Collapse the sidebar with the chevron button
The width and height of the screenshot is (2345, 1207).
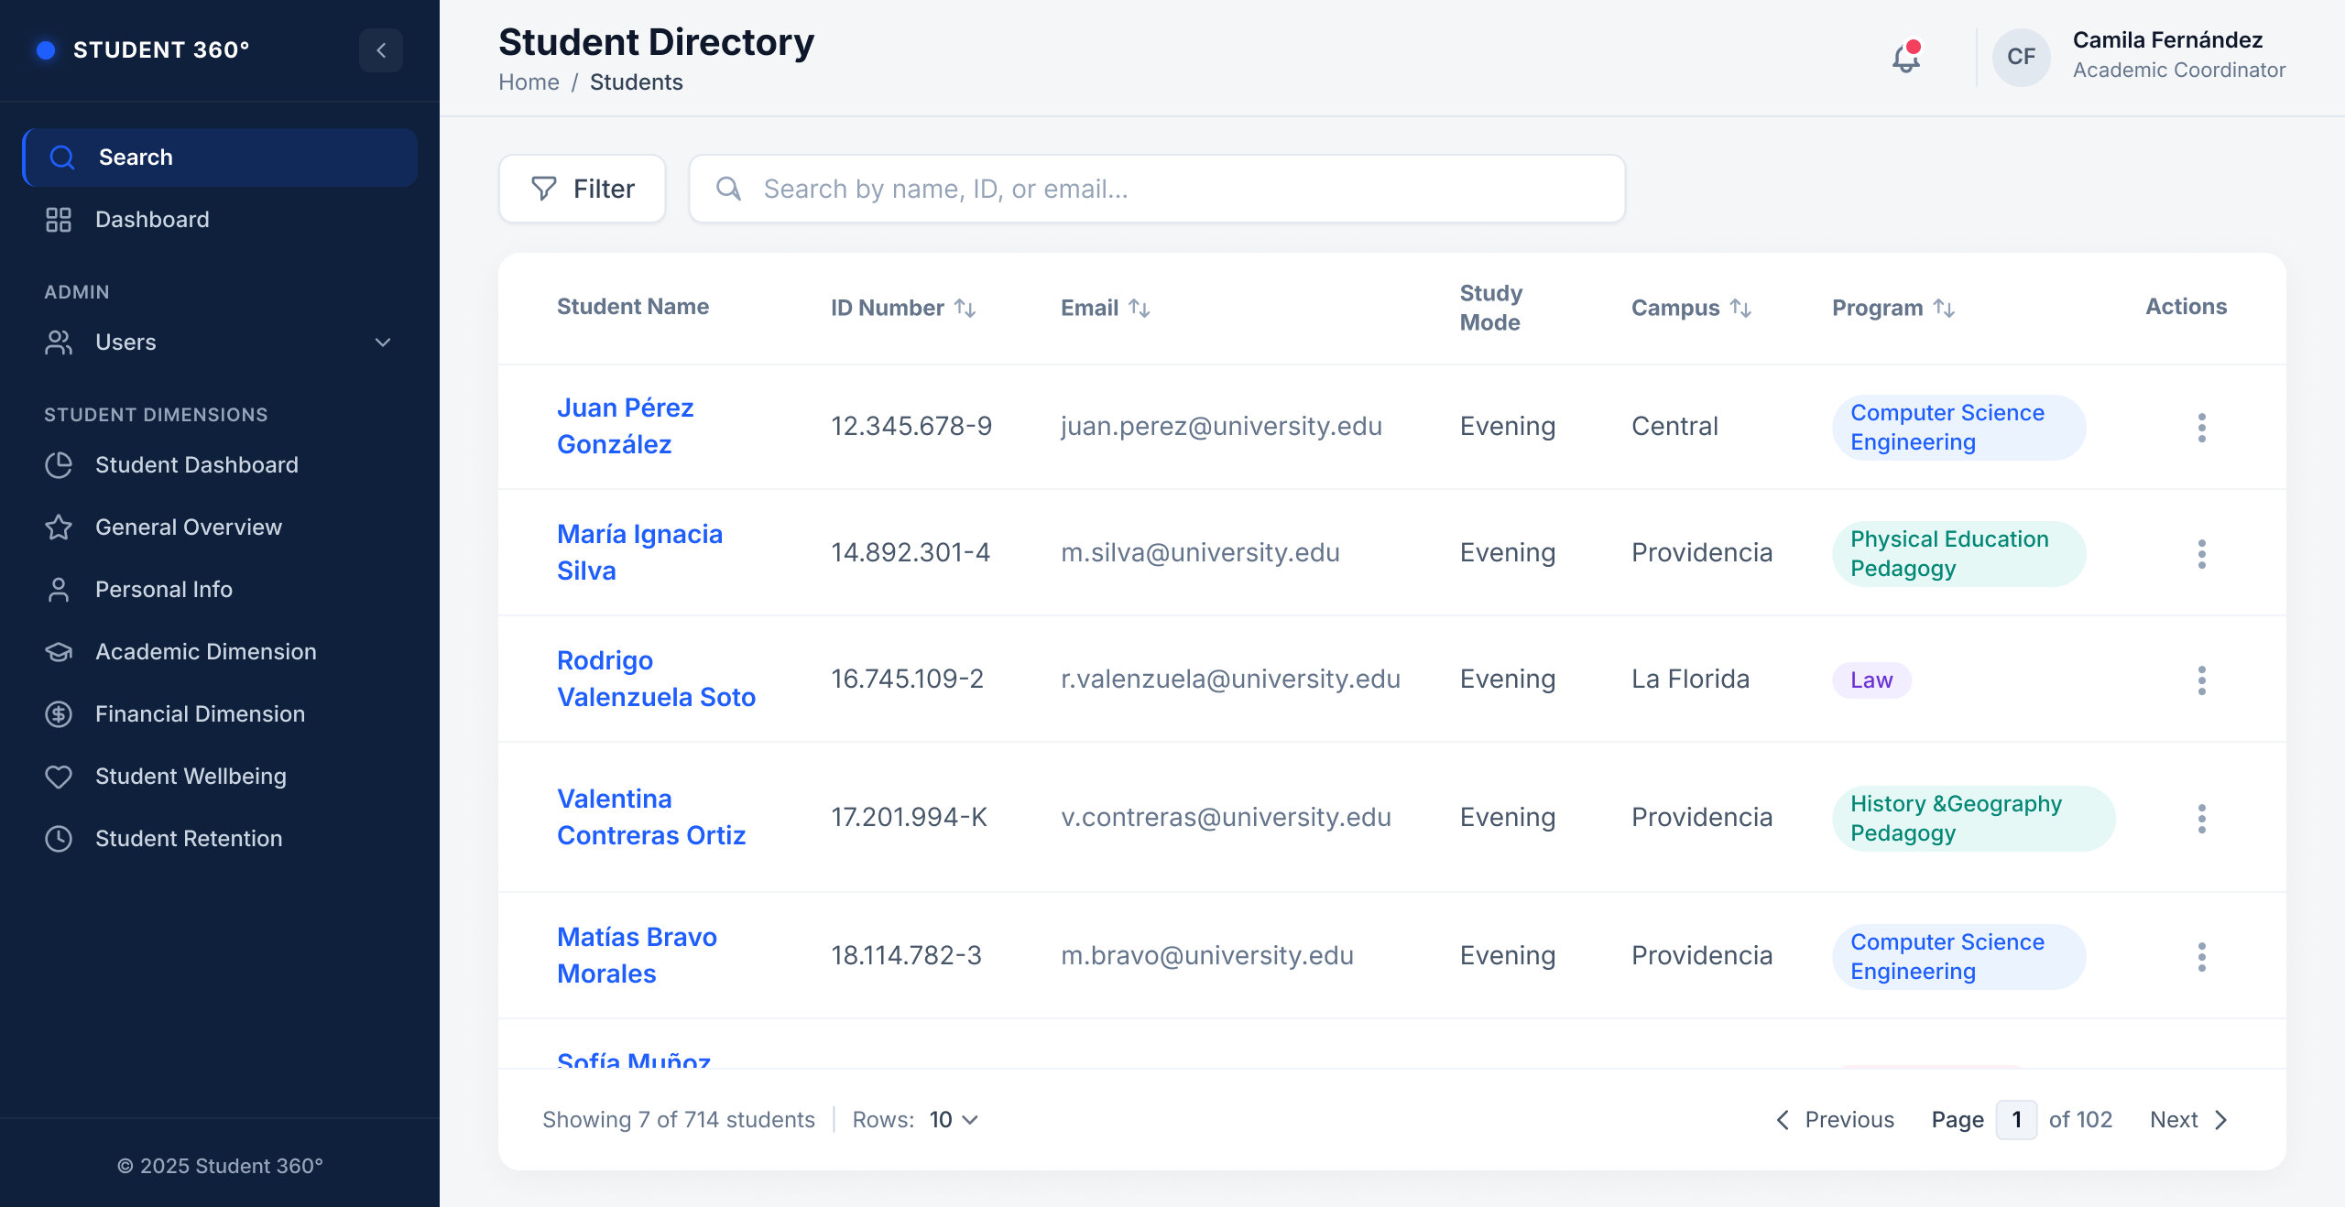pyautogui.click(x=381, y=50)
